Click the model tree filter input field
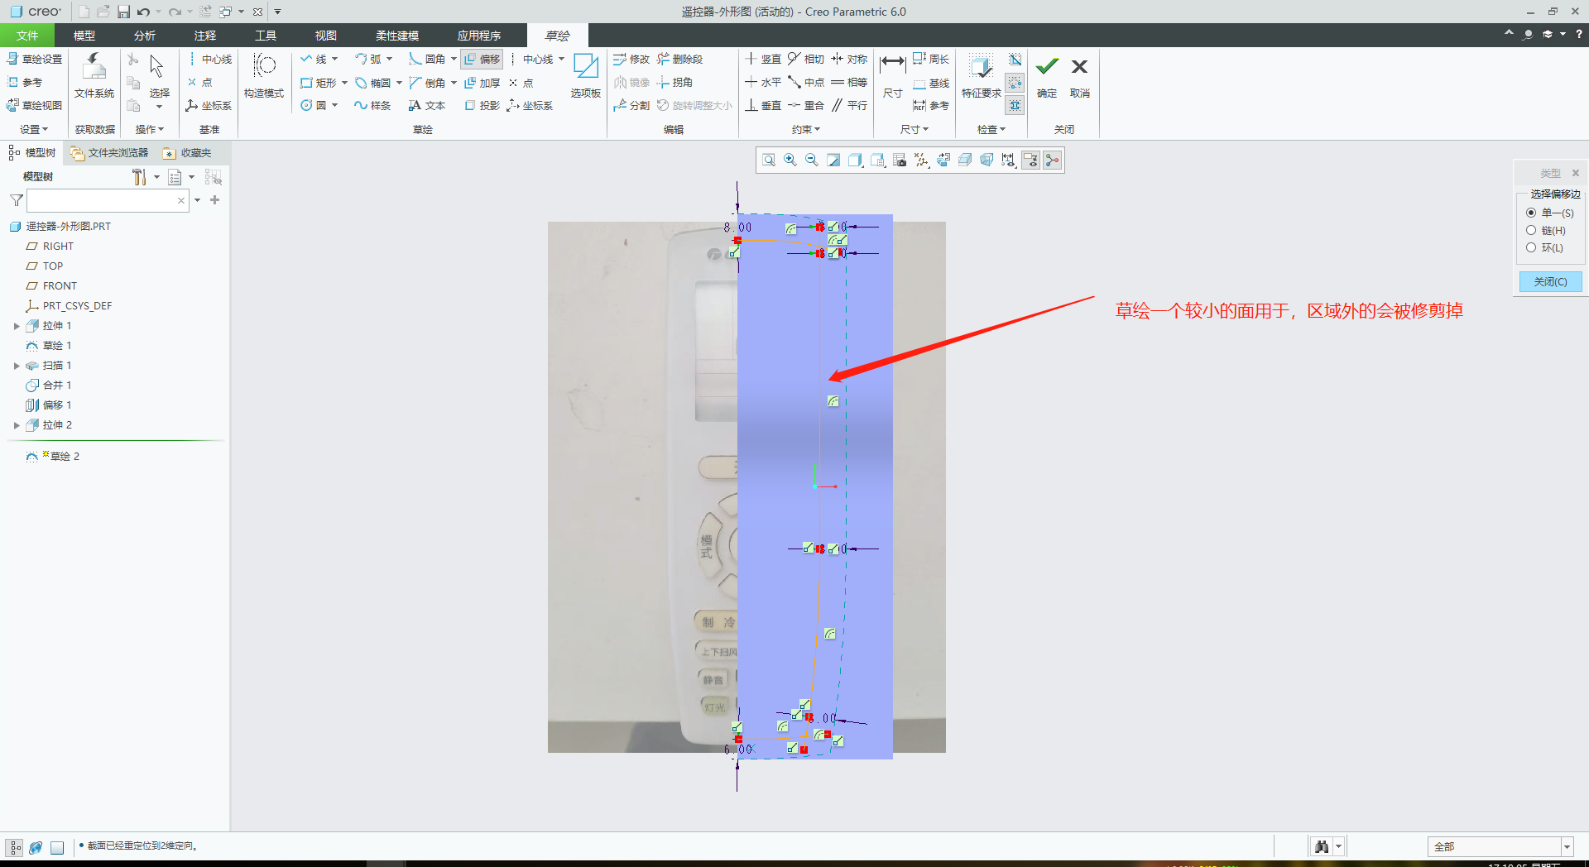This screenshot has height=867, width=1589. pyautogui.click(x=108, y=200)
